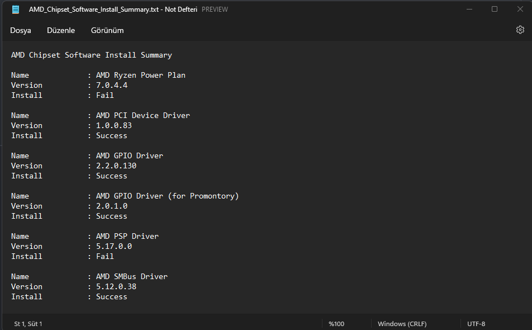Click the UTF-8 encoding indicator
The width and height of the screenshot is (532, 330).
(x=476, y=324)
